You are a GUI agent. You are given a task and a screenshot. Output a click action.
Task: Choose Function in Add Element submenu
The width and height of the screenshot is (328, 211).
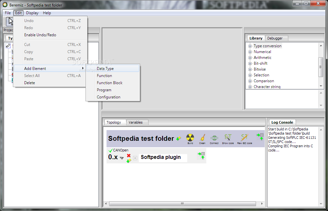coord(113,75)
